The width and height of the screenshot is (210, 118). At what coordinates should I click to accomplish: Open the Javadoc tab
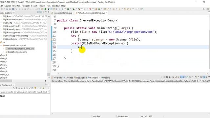[x=69, y=78]
